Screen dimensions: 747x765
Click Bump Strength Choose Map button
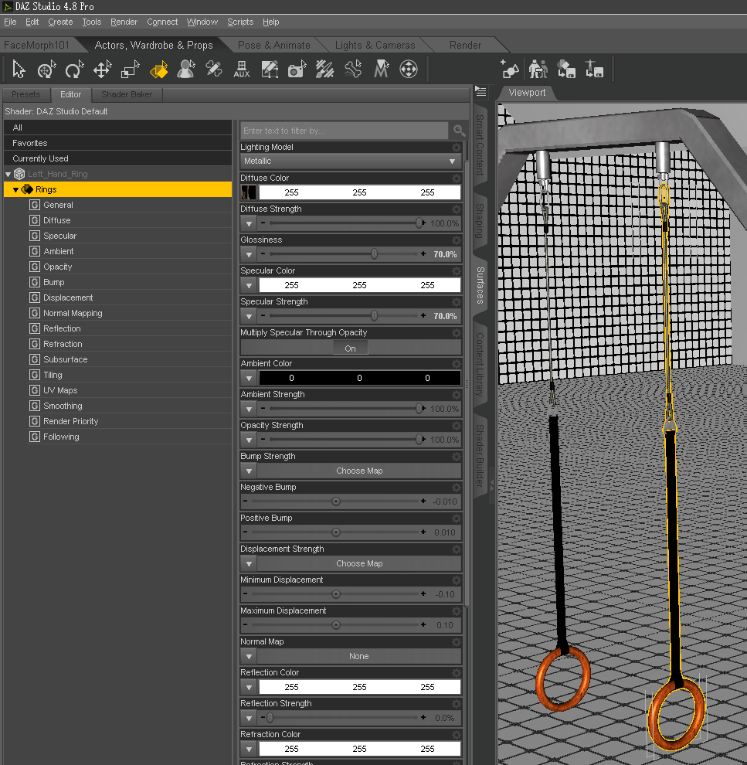(359, 471)
